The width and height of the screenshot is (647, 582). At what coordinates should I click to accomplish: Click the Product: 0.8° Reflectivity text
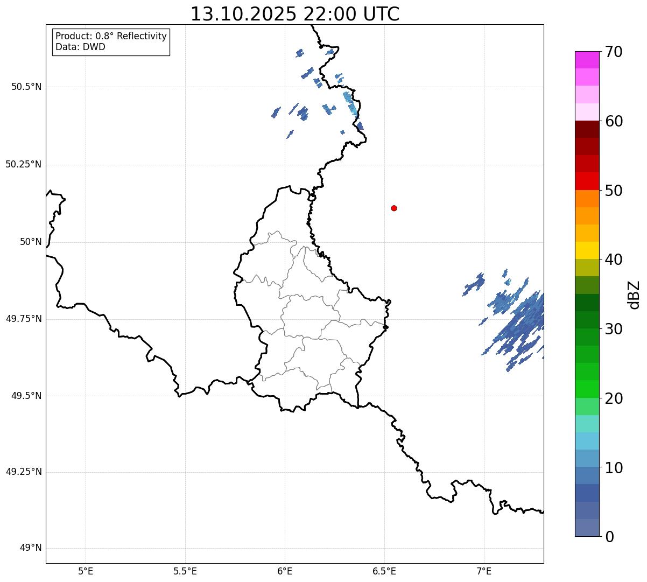coord(111,36)
